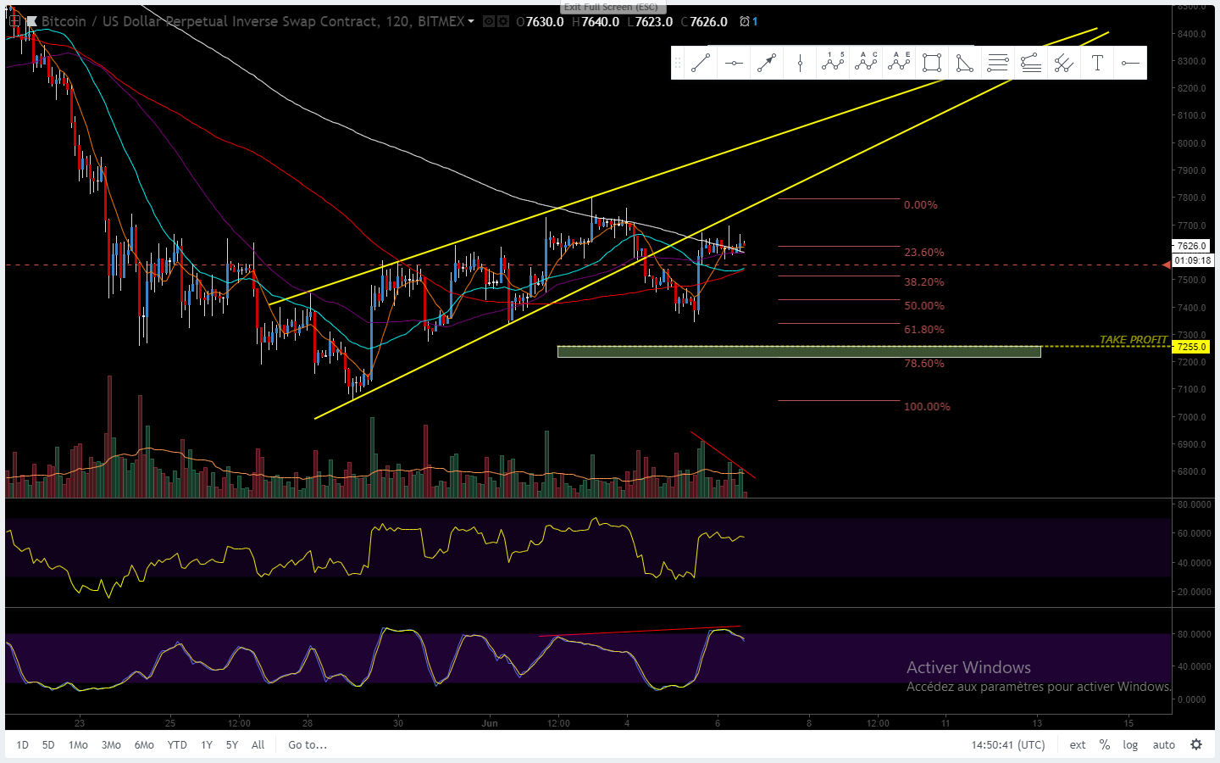Image resolution: width=1220 pixels, height=763 pixels.
Task: Select the Trend Line drawing tool
Action: click(x=701, y=63)
